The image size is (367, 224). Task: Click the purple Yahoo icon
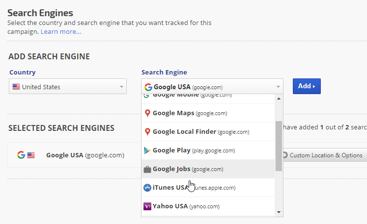(147, 206)
